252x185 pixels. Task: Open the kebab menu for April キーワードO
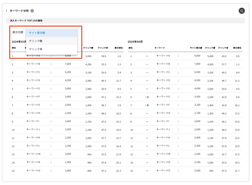pyautogui.click(x=178, y=171)
